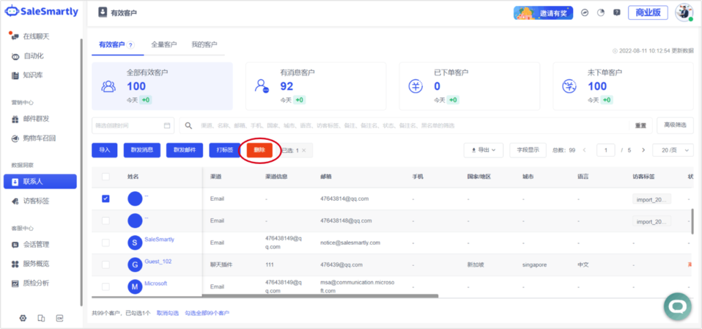702x329 pixels.
Task: Expand the 导出 export dropdown
Action: point(483,150)
